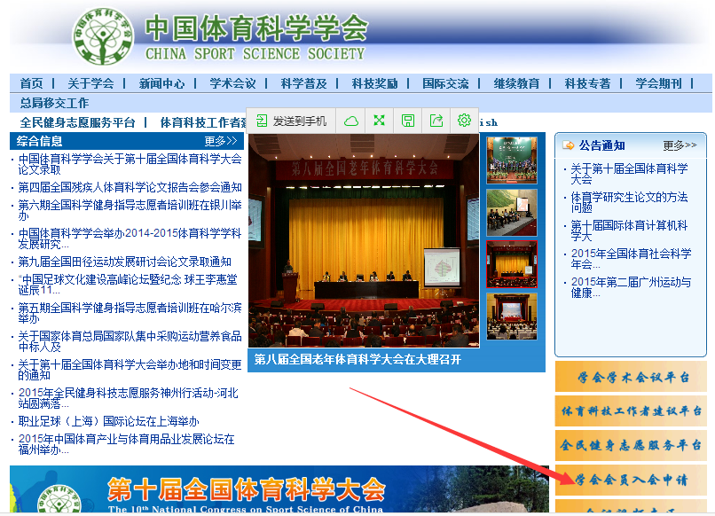Open news link 2015年全民健身科技志愿服务神州行活动-河北站
Viewport: 715px width, 516px height.
pos(128,398)
